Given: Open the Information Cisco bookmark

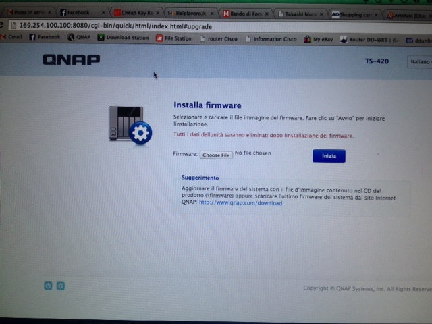Looking at the screenshot, I should click(x=270, y=39).
